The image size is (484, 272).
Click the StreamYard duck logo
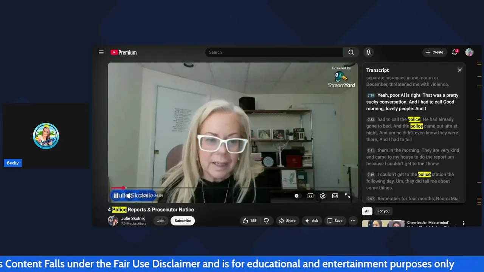coord(341,77)
